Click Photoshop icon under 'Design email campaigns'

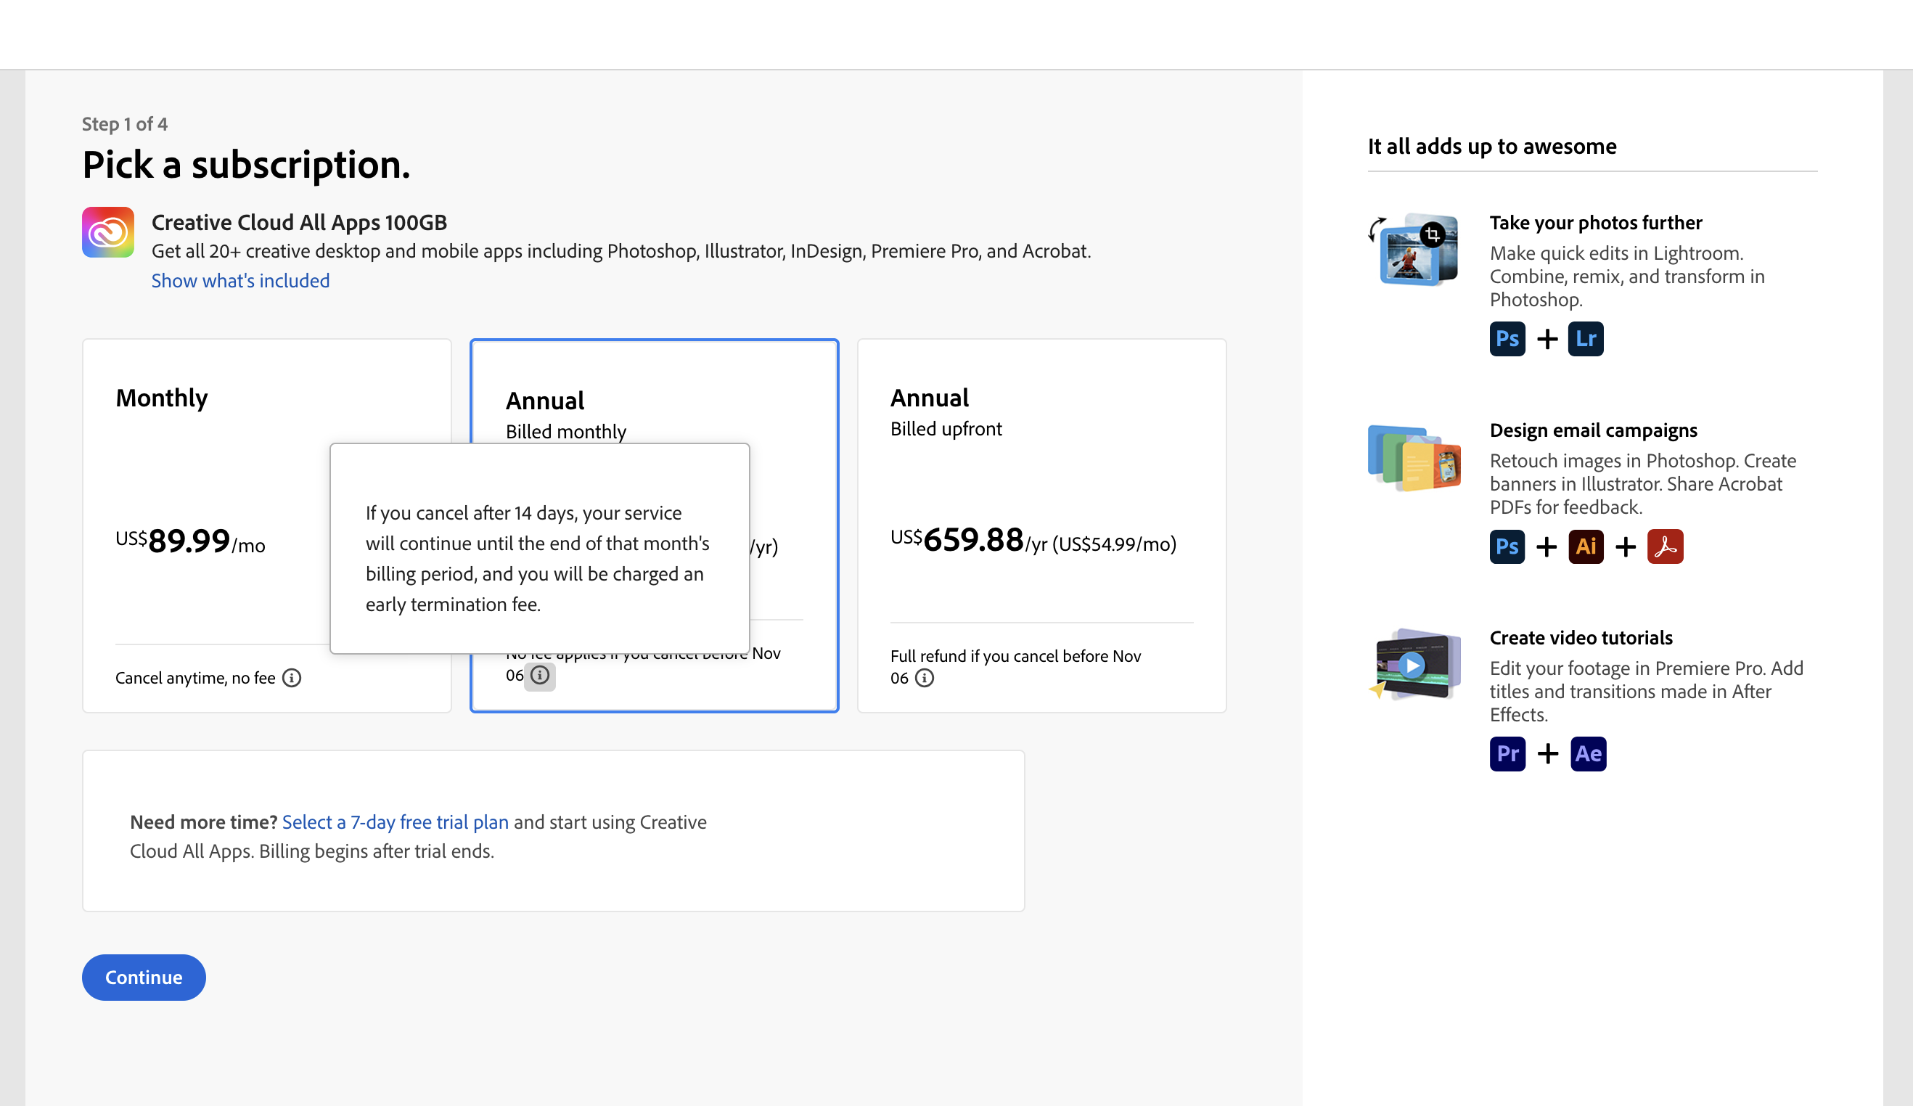(1507, 546)
